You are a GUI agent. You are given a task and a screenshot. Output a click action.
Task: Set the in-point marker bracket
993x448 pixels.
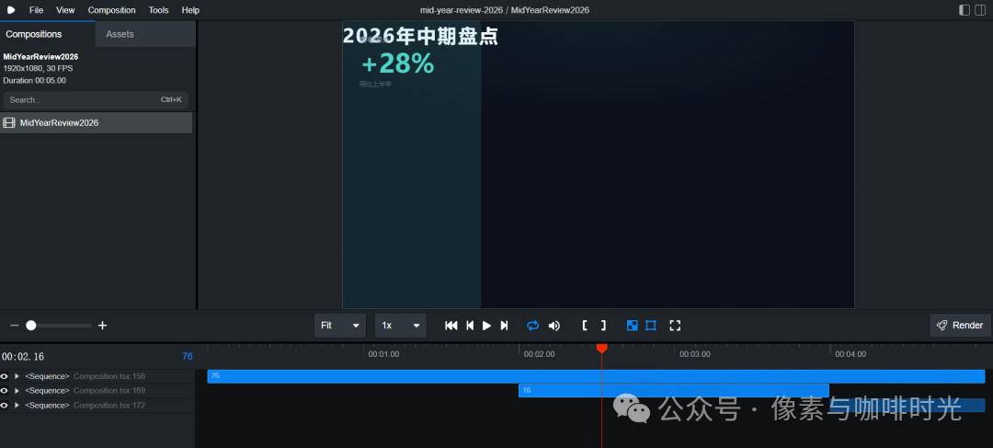pos(585,326)
